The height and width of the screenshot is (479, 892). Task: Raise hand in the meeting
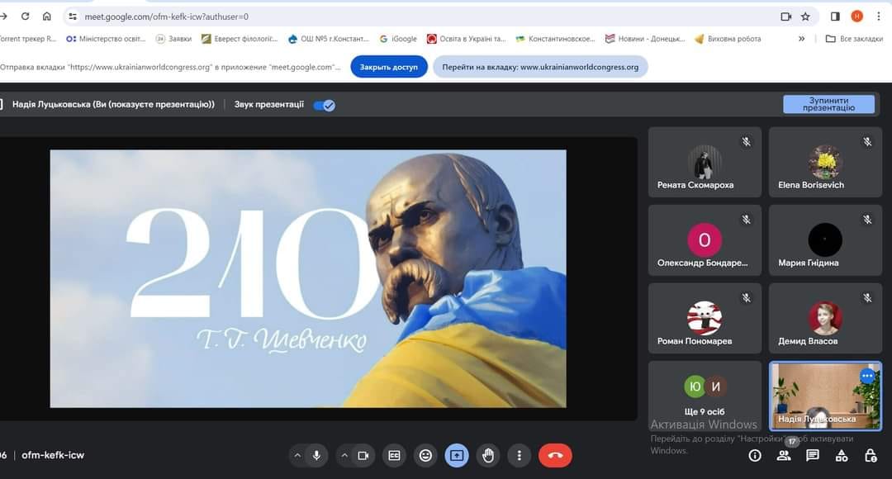[488, 455]
